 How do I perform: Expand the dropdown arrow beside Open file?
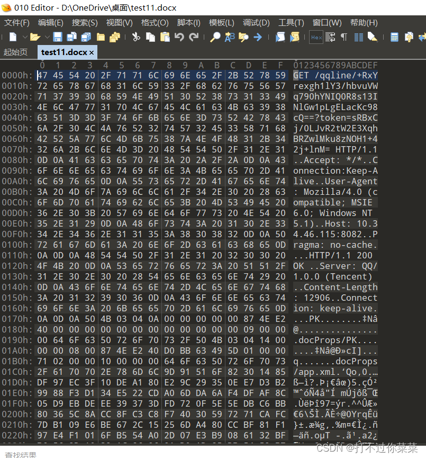pyautogui.click(x=47, y=37)
